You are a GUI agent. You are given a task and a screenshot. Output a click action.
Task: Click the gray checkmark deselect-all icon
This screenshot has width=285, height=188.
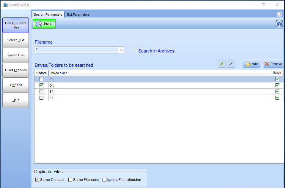click(231, 64)
